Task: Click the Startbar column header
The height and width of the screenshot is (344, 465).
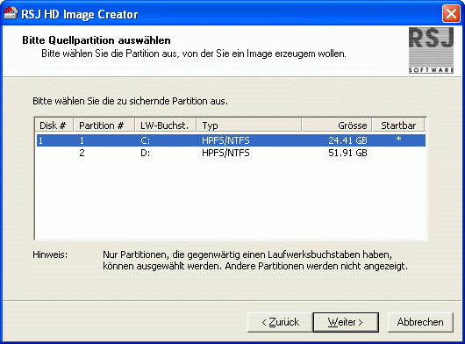Action: 398,125
